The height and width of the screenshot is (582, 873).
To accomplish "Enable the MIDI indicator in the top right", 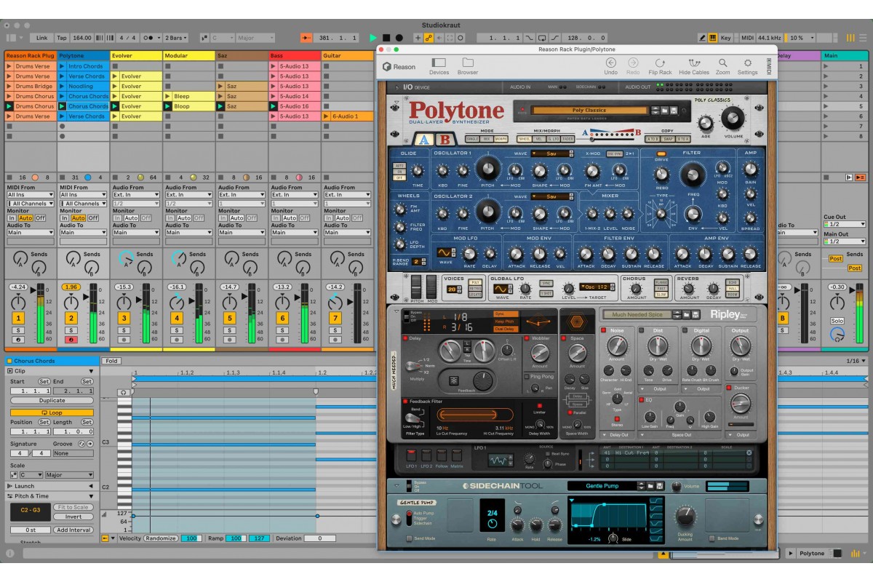I will tap(748, 37).
